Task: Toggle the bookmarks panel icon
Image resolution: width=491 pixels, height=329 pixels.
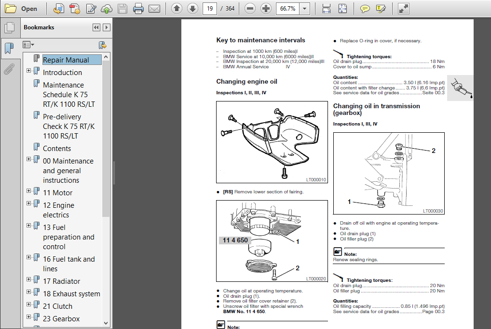Action: 10,49
